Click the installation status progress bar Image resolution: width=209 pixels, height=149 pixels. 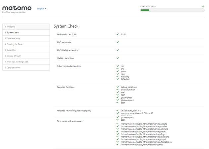pyautogui.click(x=172, y=10)
